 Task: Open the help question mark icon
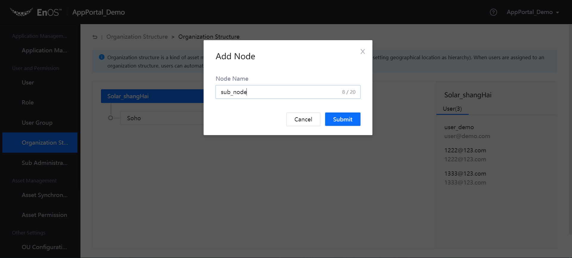coord(493,12)
